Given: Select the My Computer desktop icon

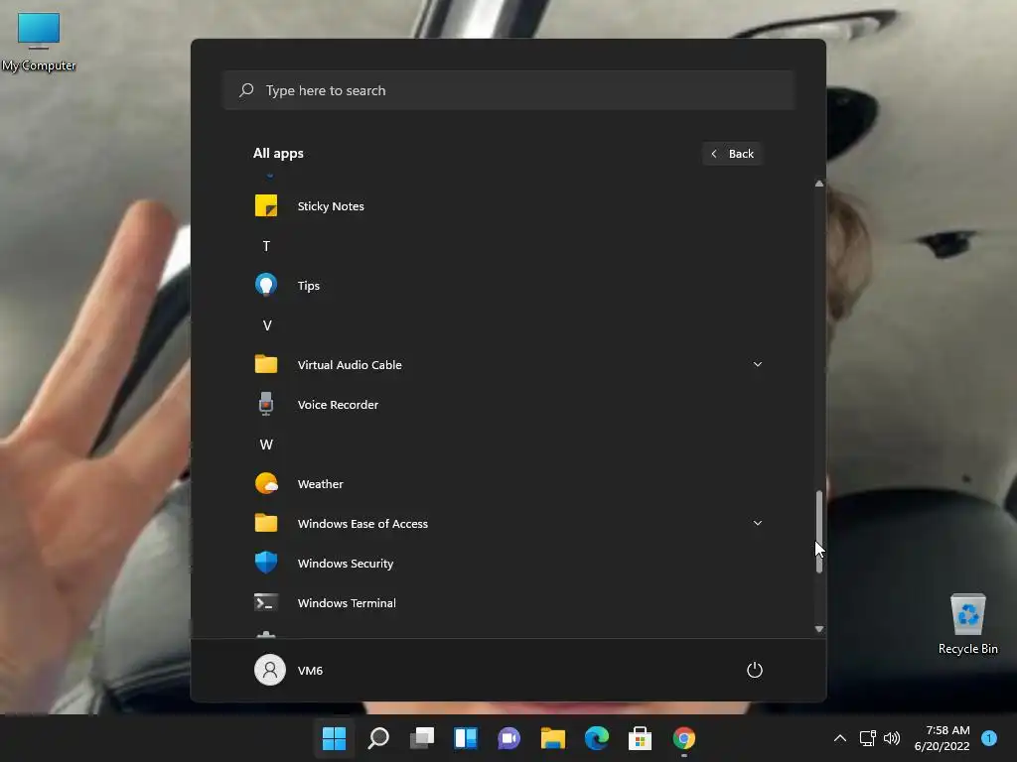Looking at the screenshot, I should [x=39, y=42].
